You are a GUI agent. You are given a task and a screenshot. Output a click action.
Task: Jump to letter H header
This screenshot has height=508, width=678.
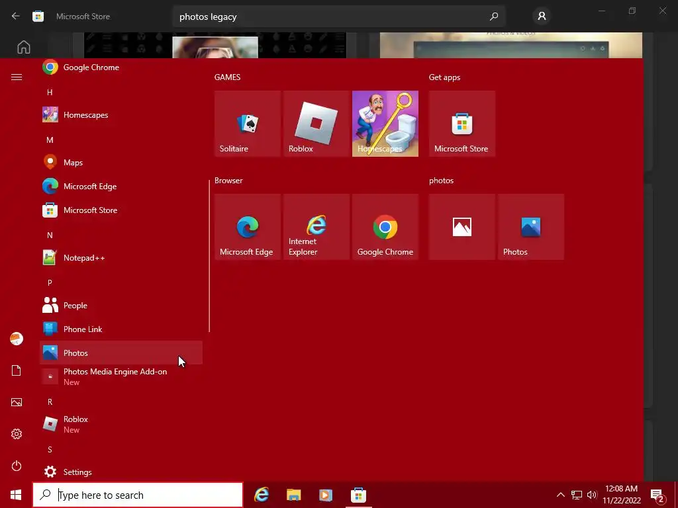[x=50, y=92]
